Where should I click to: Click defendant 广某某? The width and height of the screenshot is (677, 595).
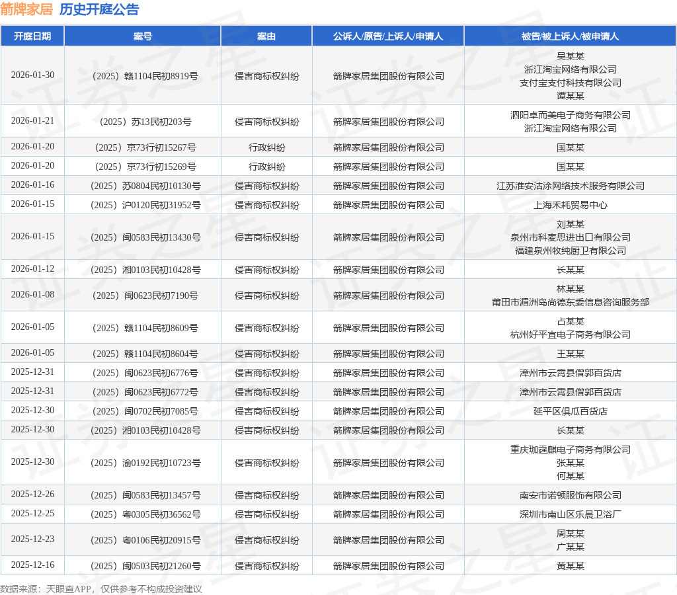click(x=571, y=547)
